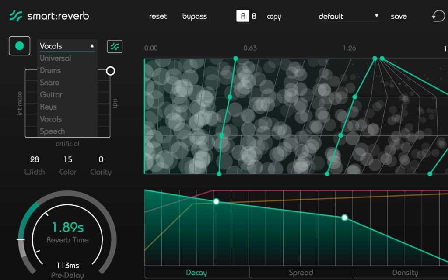This screenshot has height=280, width=448.
Task: Choose Drums from the profile list
Action: (x=50, y=70)
